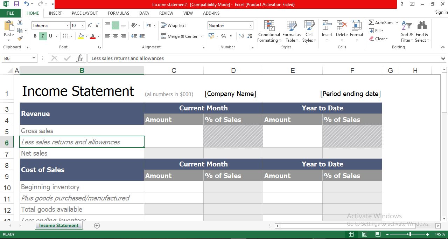
Task: Select the Page Layout view icon
Action: (x=364, y=234)
